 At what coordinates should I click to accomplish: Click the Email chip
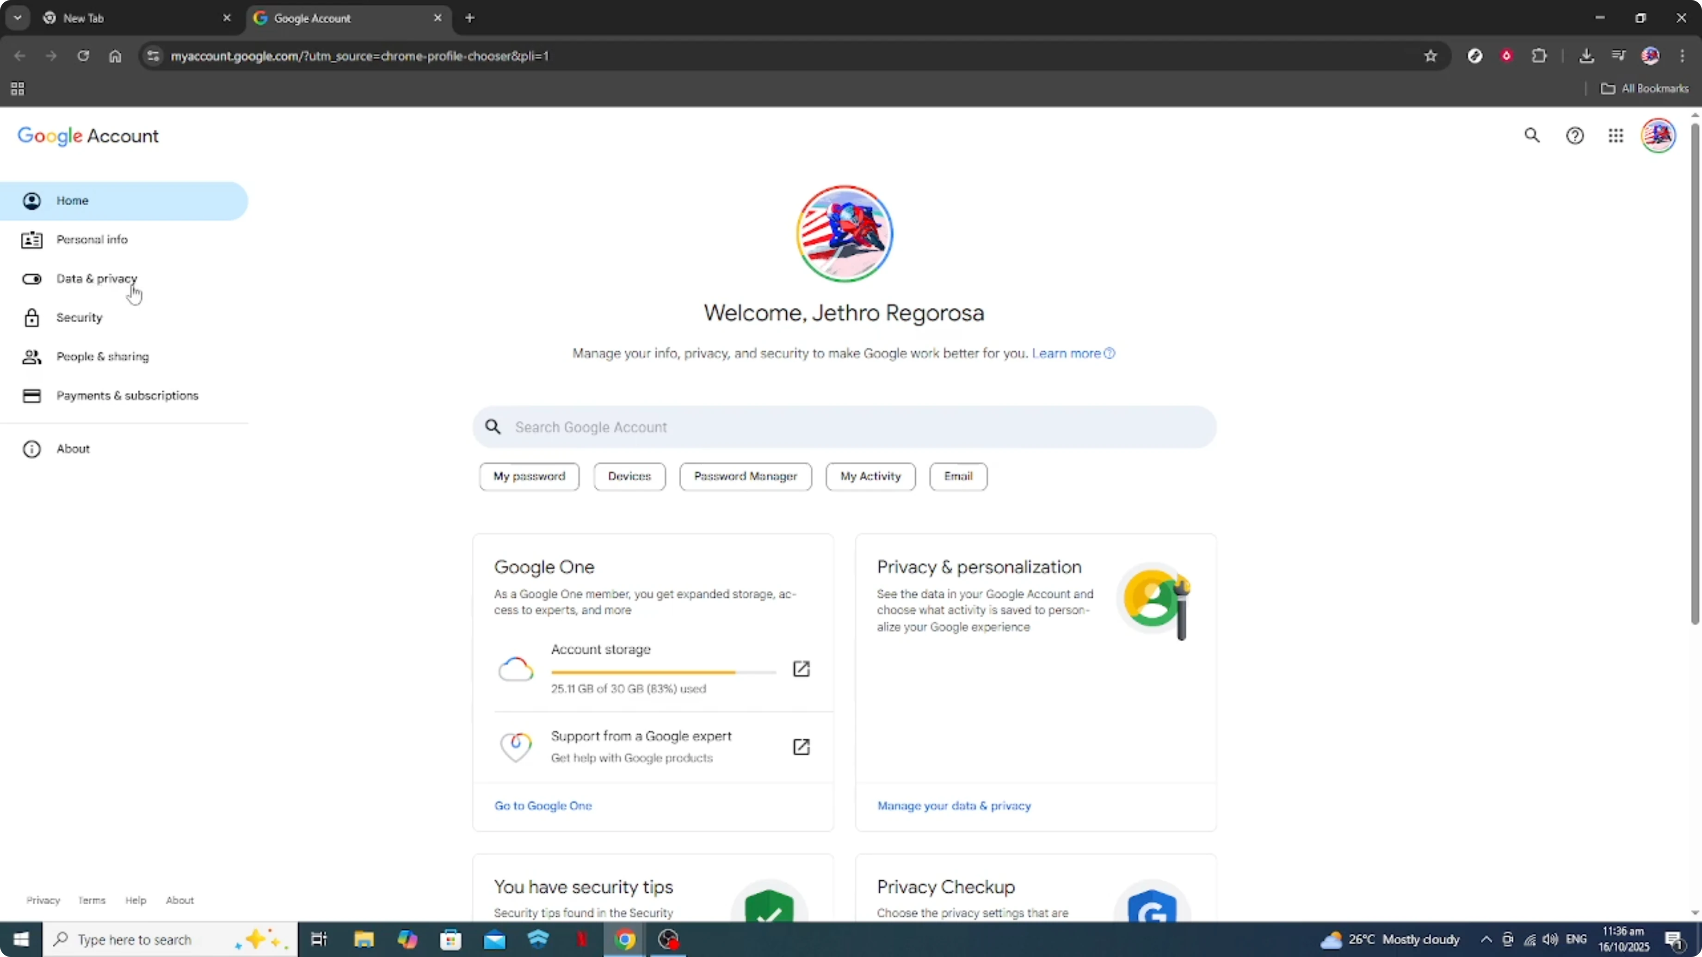point(958,477)
